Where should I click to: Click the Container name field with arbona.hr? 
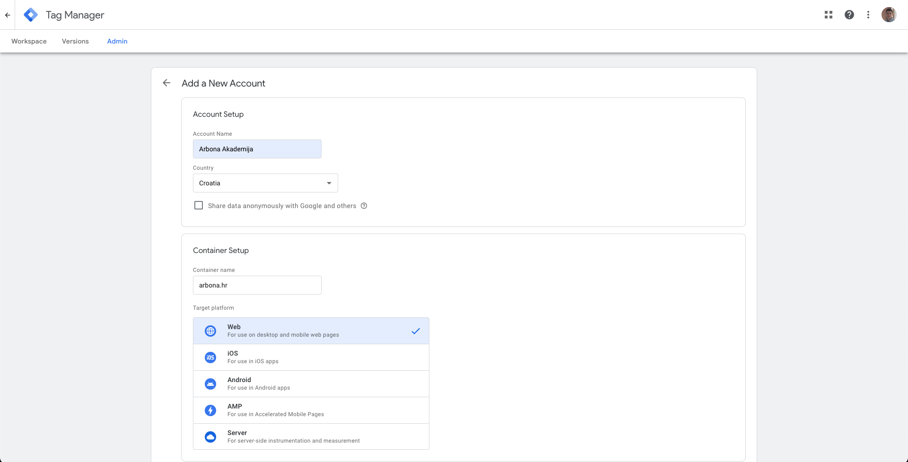click(257, 285)
